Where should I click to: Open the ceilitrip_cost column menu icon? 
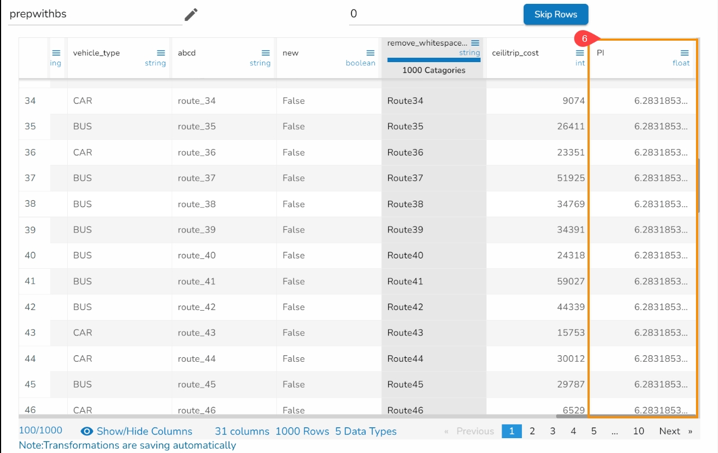pyautogui.click(x=580, y=53)
